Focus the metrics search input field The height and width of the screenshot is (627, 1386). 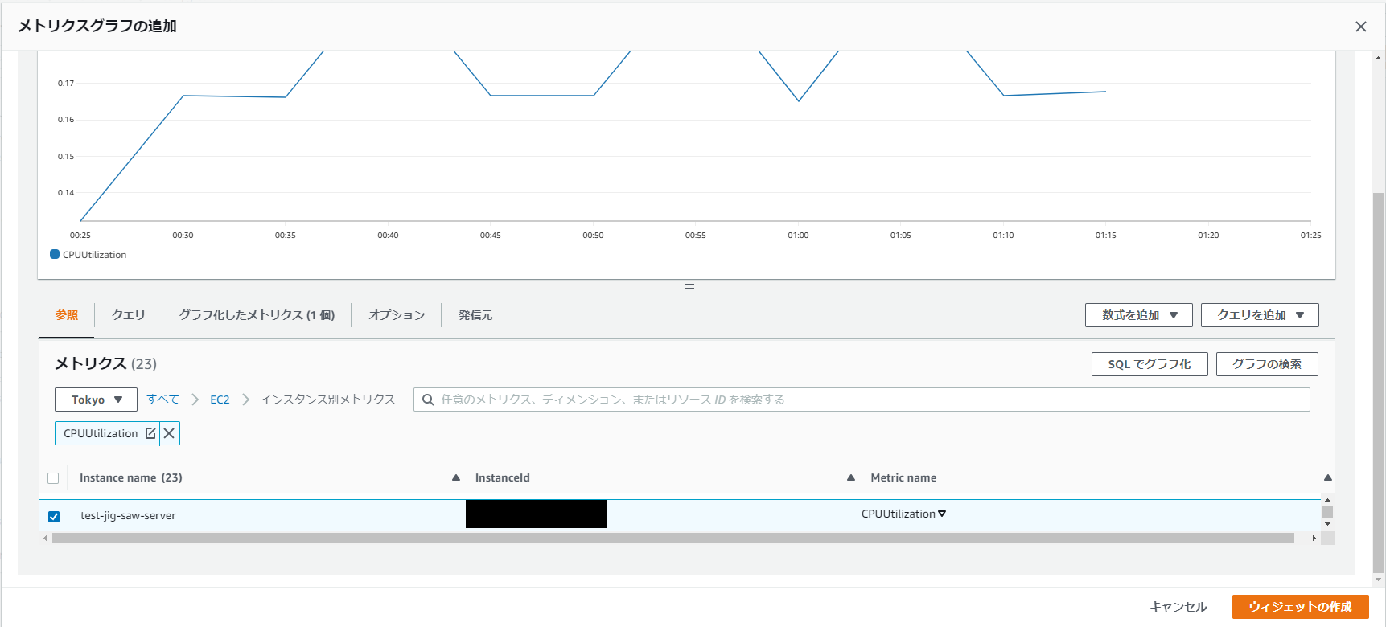point(862,400)
